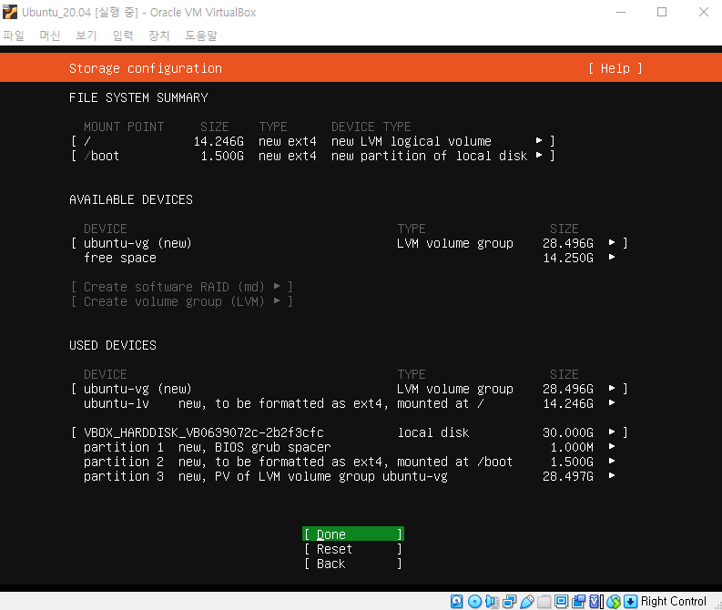
Task: Select ubuntu-vg (new) in Available Devices
Action: pyautogui.click(x=350, y=243)
